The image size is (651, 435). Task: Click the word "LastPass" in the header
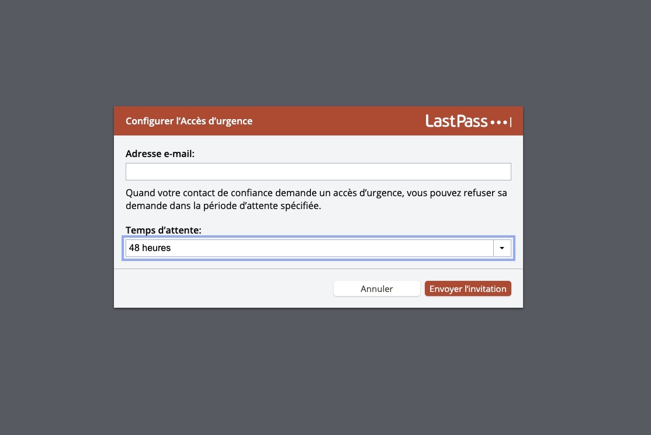[x=456, y=121]
